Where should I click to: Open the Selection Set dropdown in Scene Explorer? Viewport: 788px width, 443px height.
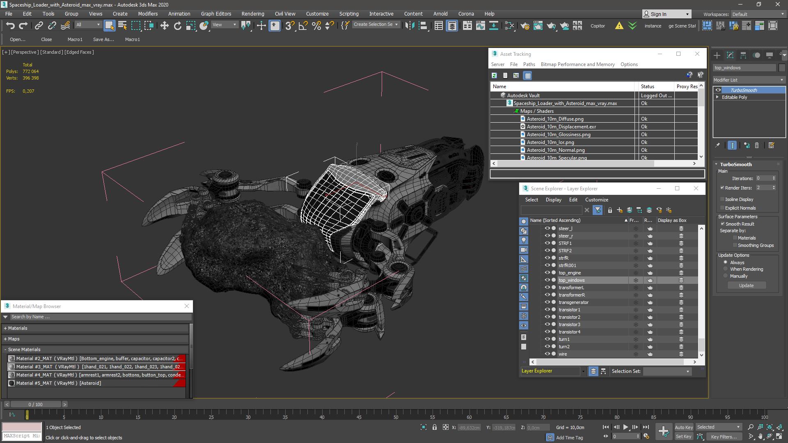667,371
